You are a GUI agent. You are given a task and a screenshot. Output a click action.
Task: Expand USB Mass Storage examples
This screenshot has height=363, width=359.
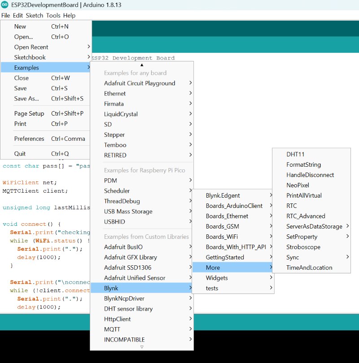(x=142, y=212)
